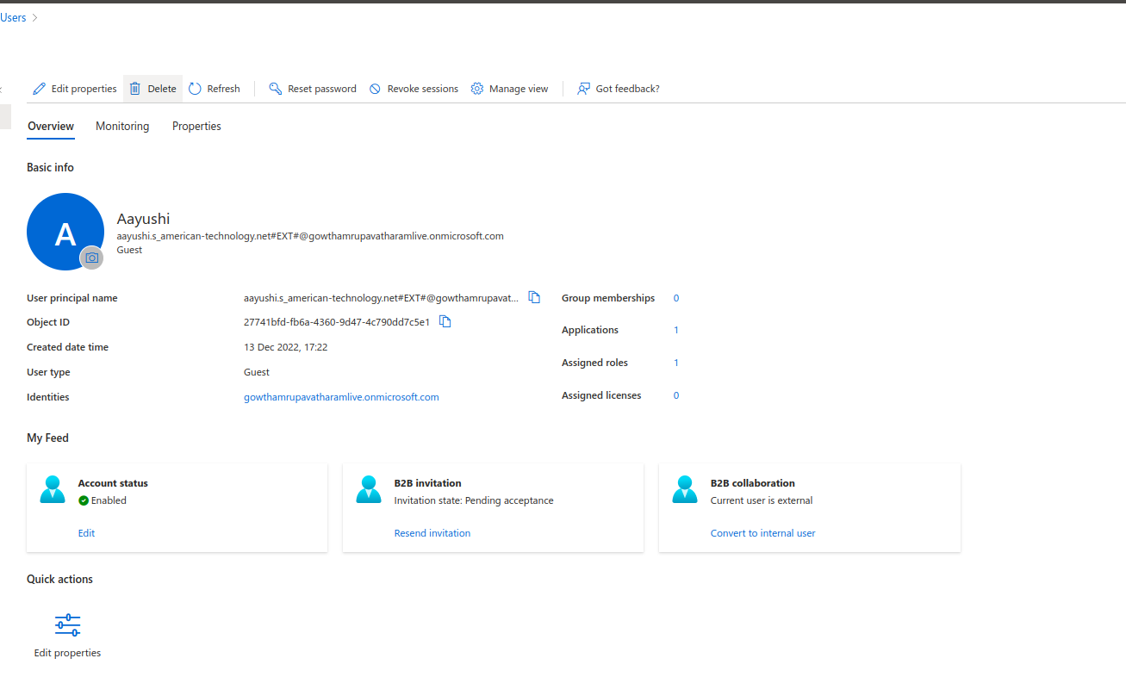
Task: Click Reset password in the toolbar
Action: tap(313, 89)
